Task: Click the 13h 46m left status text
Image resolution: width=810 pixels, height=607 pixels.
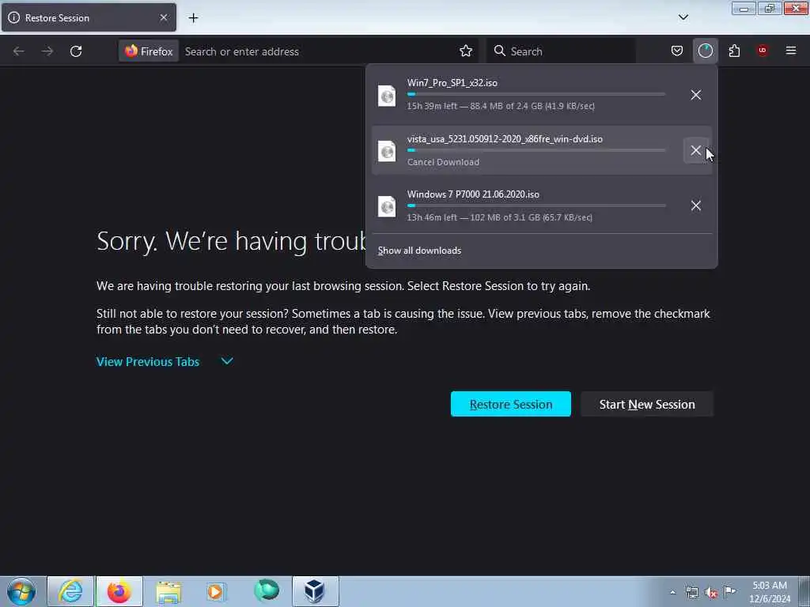Action: point(500,218)
